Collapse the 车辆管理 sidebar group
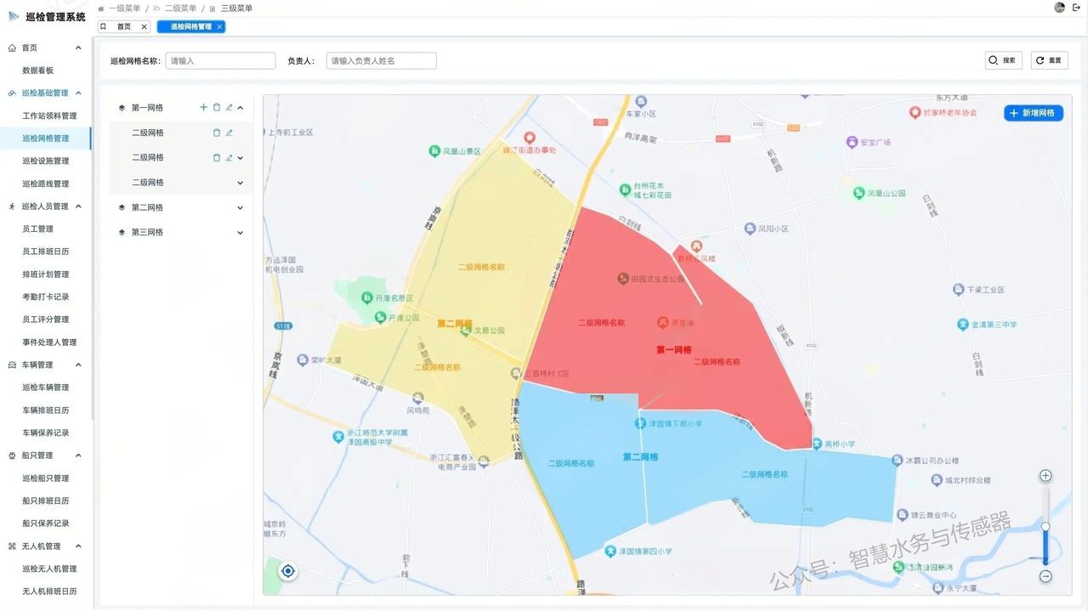Screen dimensions: 1088x611 coord(78,365)
